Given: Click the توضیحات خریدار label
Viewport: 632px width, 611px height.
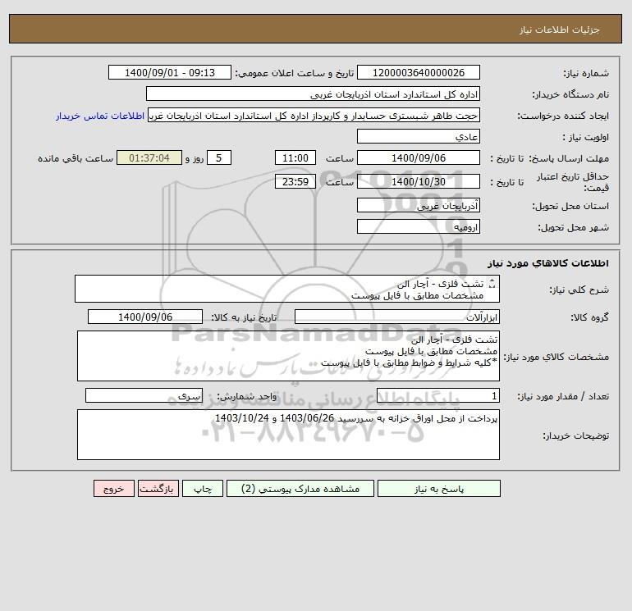Looking at the screenshot, I should pos(576,435).
